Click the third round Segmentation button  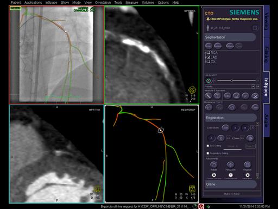tap(230, 46)
